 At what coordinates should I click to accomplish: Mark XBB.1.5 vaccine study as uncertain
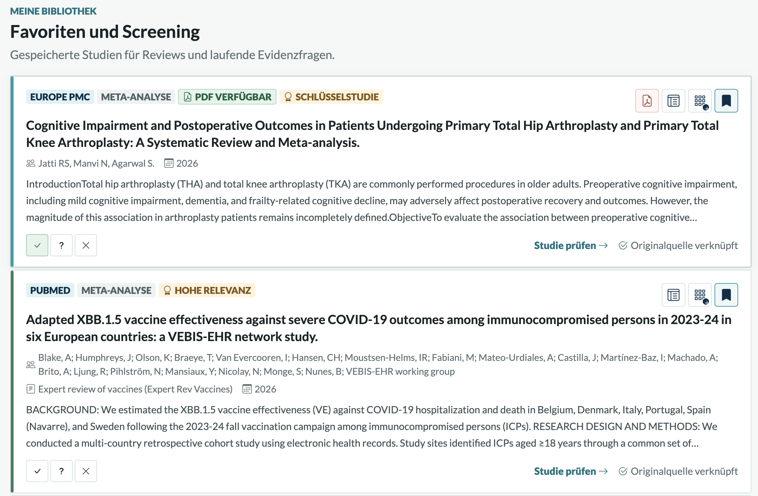(62, 471)
